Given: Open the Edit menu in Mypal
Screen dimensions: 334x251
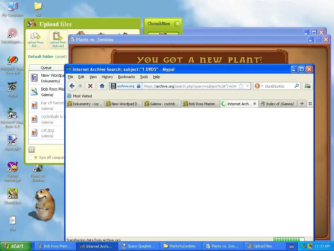Looking at the screenshot, I should coord(81,77).
